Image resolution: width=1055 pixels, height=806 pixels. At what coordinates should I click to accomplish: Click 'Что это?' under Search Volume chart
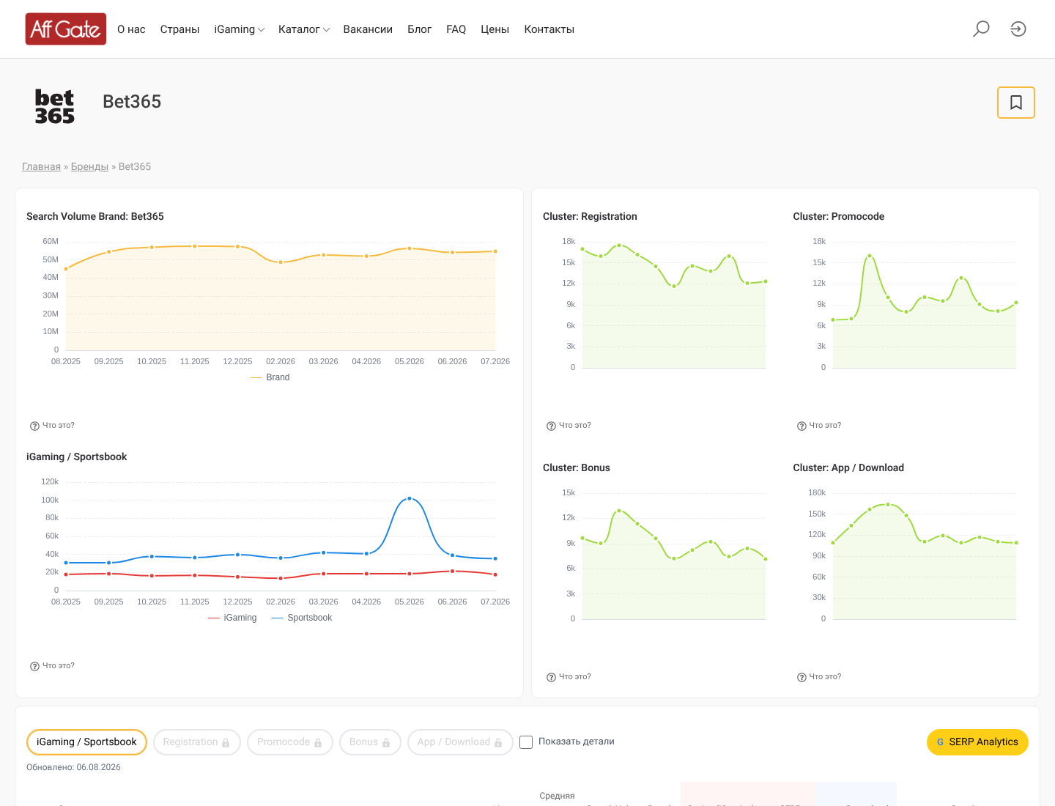(x=59, y=426)
